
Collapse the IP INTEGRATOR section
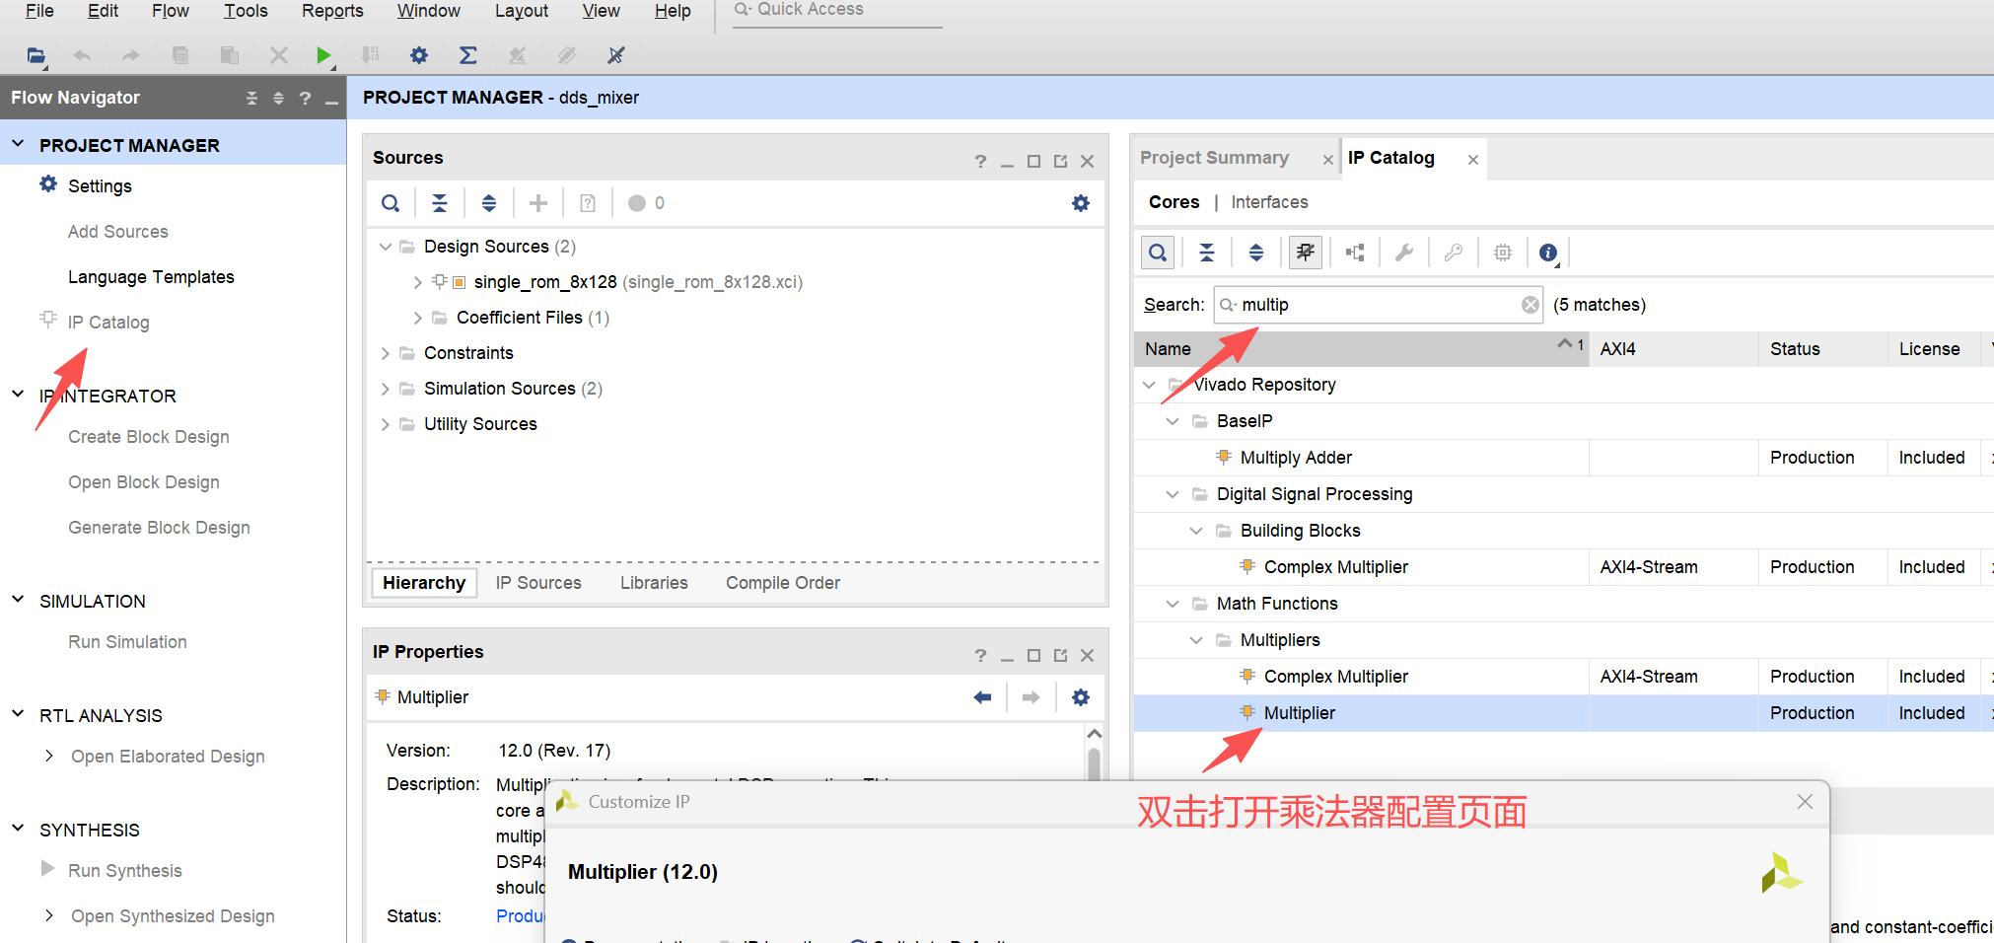18,396
